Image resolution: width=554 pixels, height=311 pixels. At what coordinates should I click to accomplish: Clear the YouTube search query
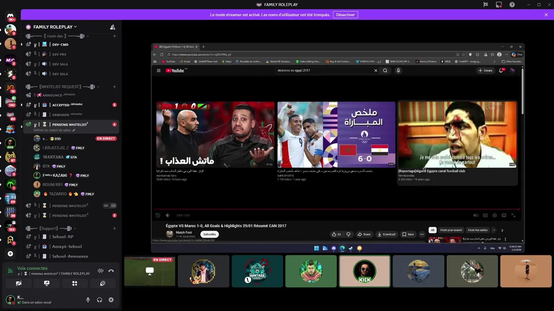click(x=376, y=70)
